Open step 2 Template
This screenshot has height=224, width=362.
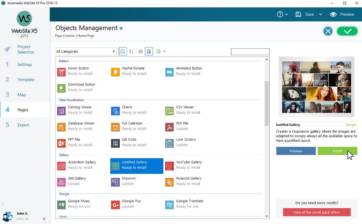pyautogui.click(x=26, y=80)
